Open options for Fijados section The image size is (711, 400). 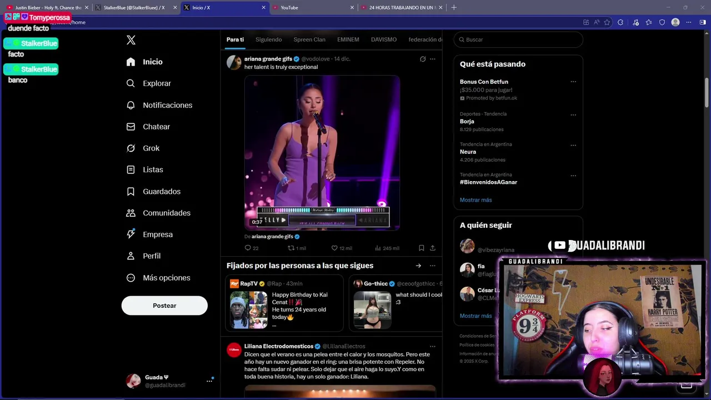click(x=433, y=266)
